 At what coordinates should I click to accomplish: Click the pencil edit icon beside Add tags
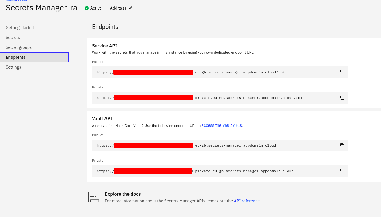click(x=131, y=8)
